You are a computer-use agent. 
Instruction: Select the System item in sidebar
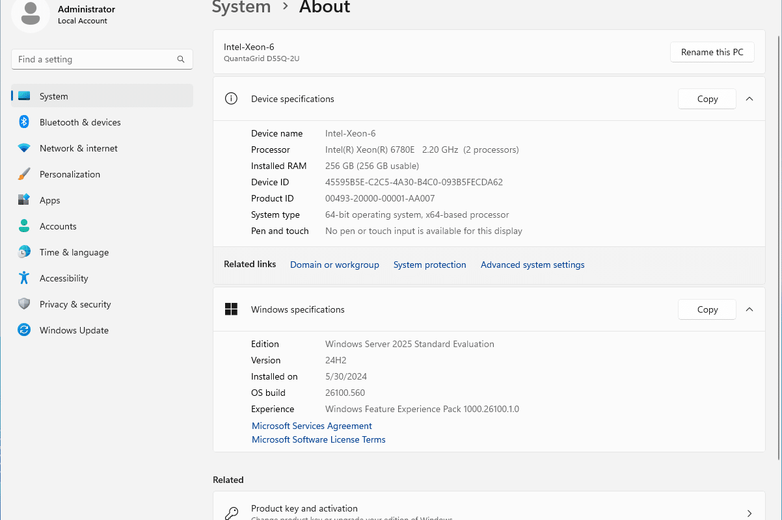click(x=102, y=96)
